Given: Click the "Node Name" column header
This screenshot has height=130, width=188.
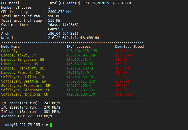Looking at the screenshot, I should click(10, 47).
